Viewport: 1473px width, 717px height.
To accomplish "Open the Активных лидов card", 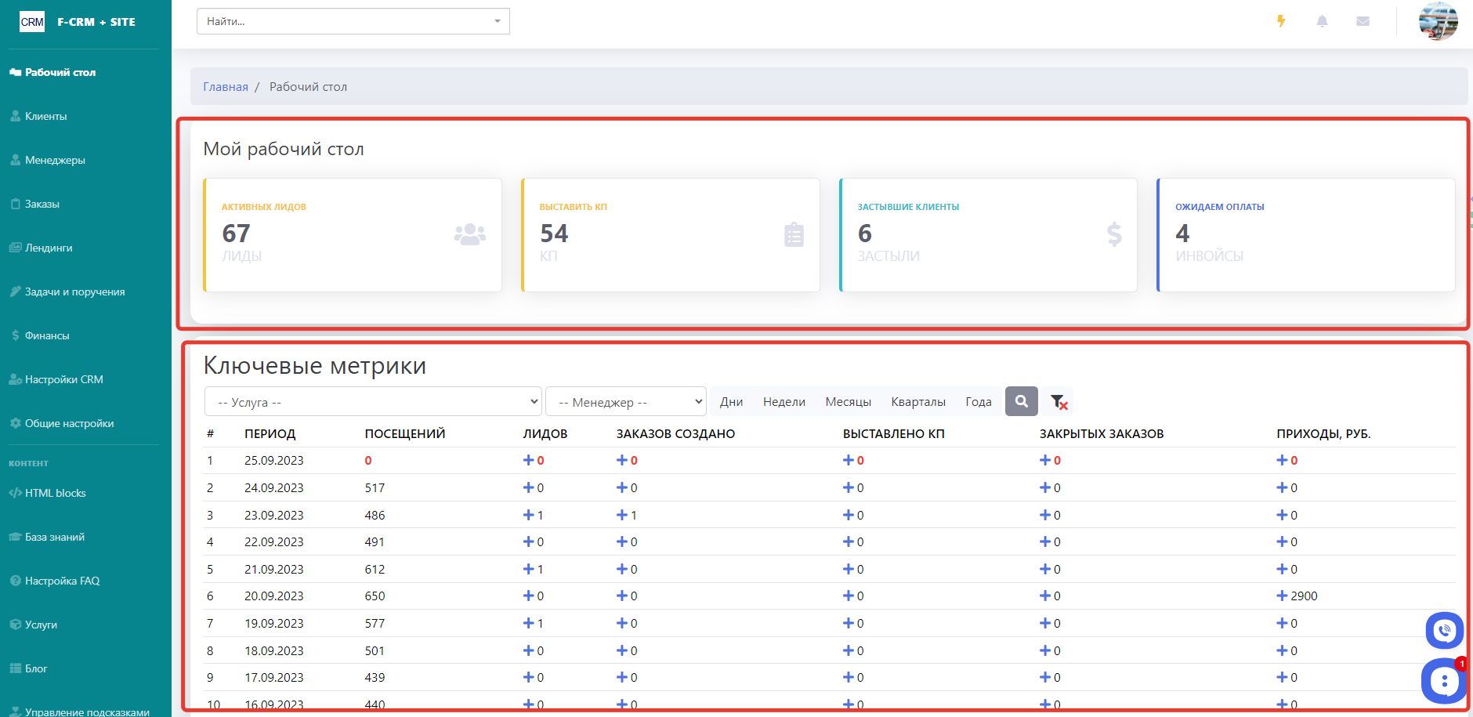I will 353,235.
